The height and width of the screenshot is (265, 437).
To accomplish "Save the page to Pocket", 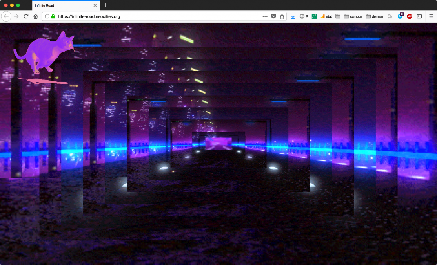I will pyautogui.click(x=273, y=16).
